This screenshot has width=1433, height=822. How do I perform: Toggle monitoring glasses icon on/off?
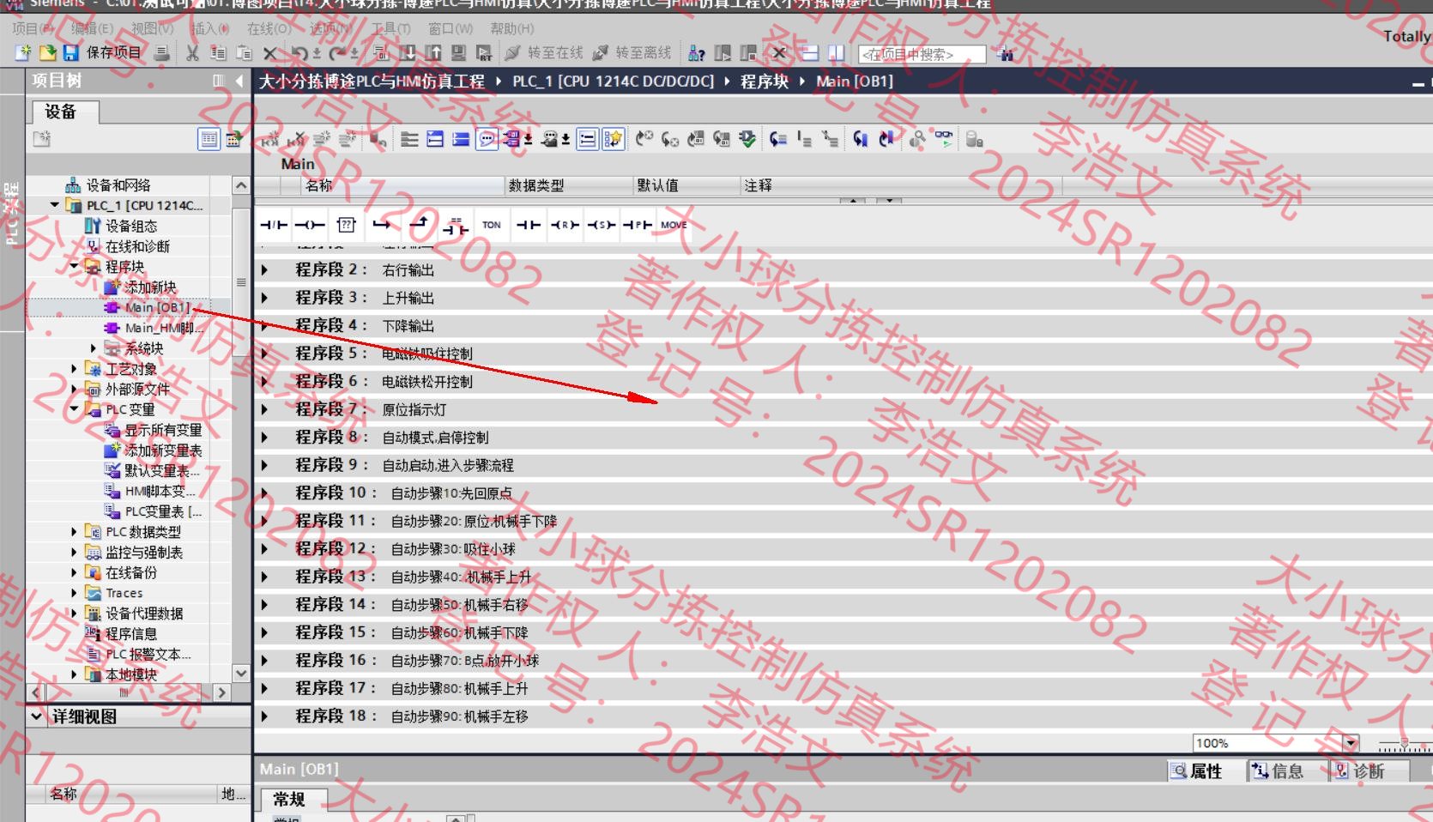tap(943, 139)
